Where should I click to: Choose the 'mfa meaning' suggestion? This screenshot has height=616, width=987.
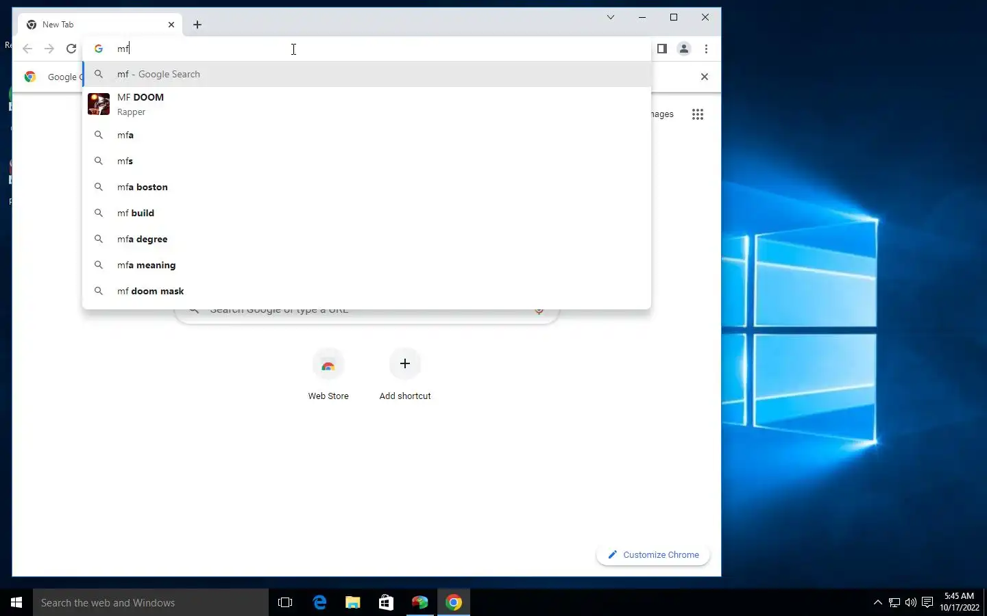tap(367, 265)
